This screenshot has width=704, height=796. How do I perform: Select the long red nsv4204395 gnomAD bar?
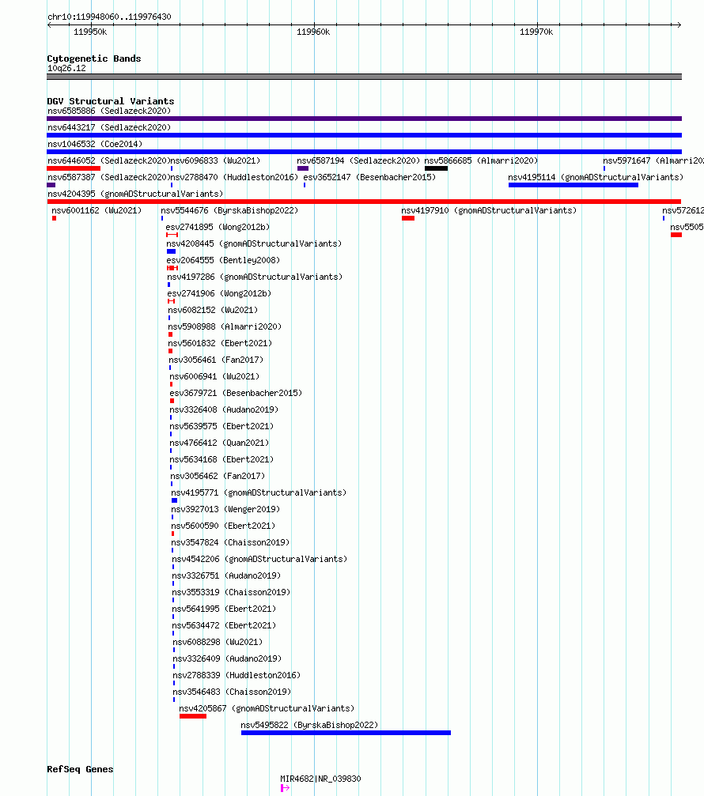(x=364, y=202)
